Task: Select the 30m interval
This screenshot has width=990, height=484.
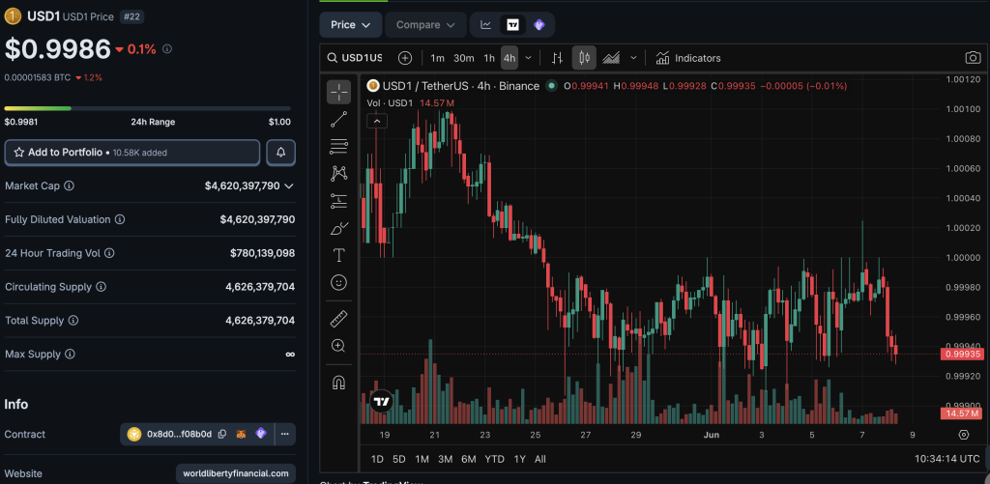Action: click(x=463, y=58)
